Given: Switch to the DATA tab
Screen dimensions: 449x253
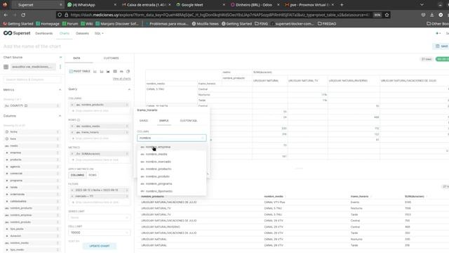Looking at the screenshot, I should 76,58.
